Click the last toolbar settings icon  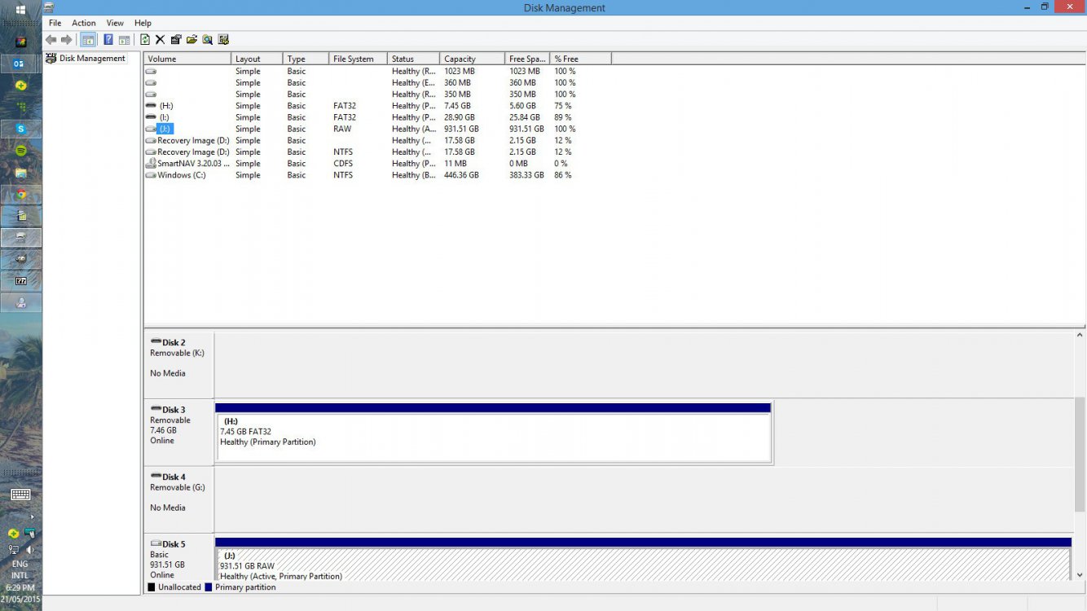223,39
